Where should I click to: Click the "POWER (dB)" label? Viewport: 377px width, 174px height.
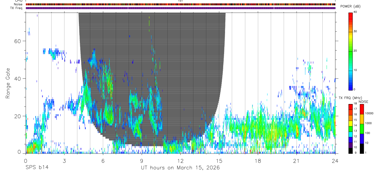351,6
